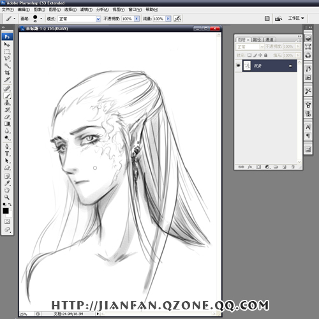This screenshot has height=319, width=319.
Task: Expand the flow slider arrow
Action: coord(168,19)
